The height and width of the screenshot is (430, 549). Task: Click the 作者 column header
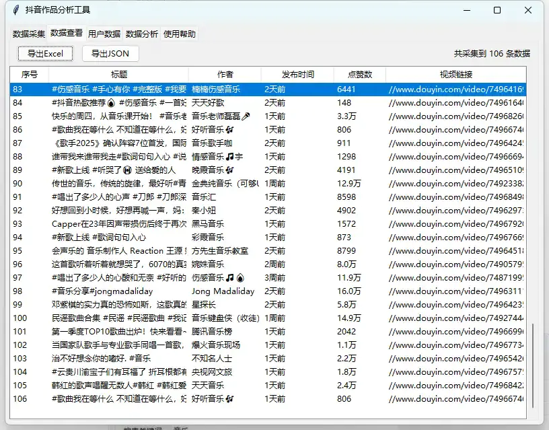tap(224, 74)
